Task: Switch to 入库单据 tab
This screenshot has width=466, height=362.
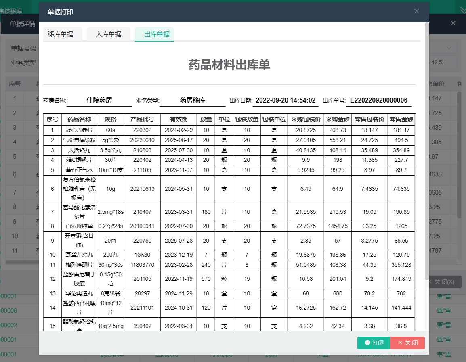Action: 109,34
